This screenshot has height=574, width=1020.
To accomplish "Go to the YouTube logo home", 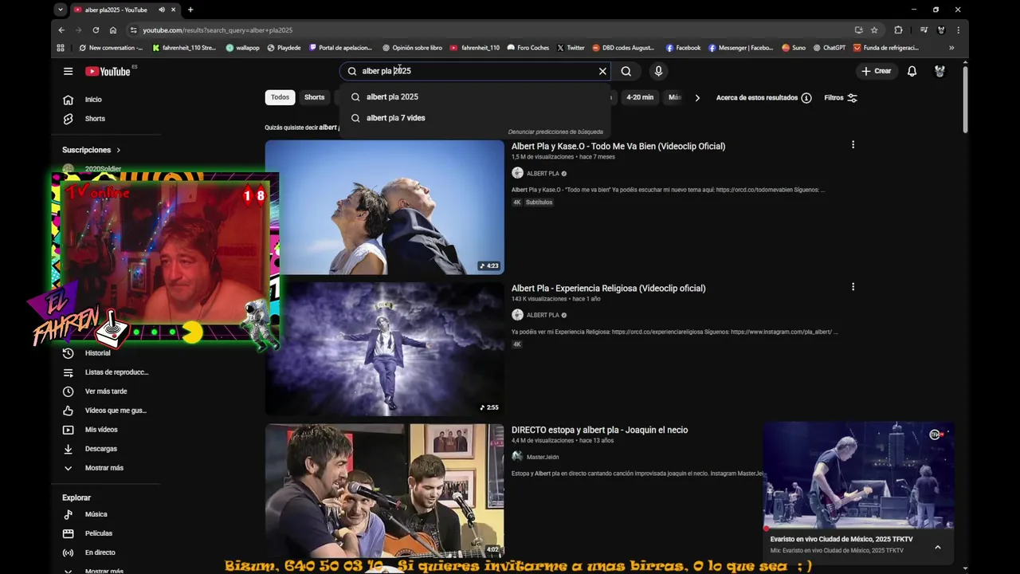I will pyautogui.click(x=108, y=71).
